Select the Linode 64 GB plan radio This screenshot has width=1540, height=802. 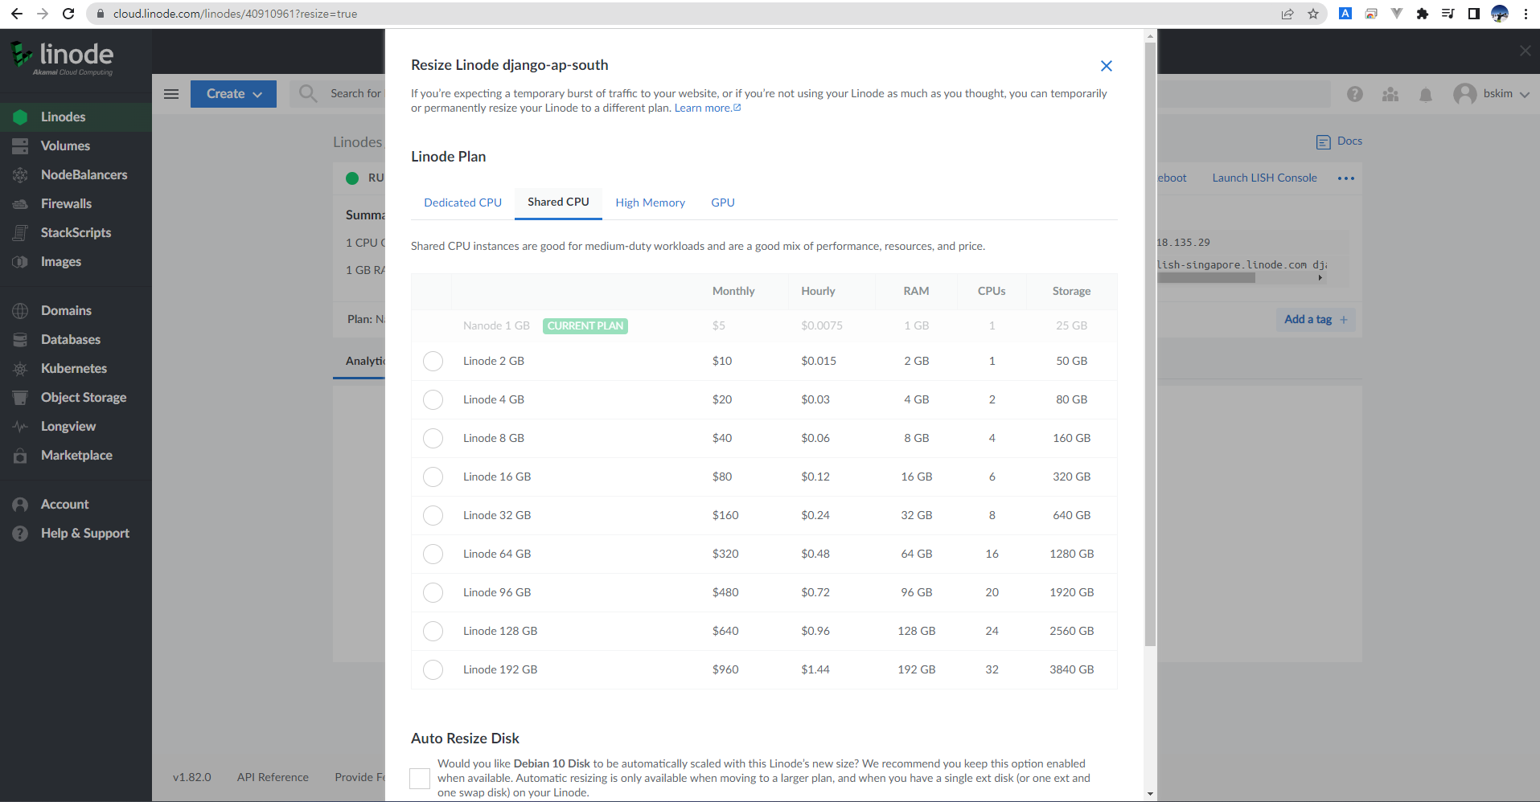(433, 554)
